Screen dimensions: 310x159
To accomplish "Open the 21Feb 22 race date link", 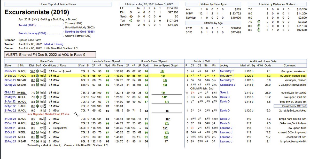I will click(10, 110).
